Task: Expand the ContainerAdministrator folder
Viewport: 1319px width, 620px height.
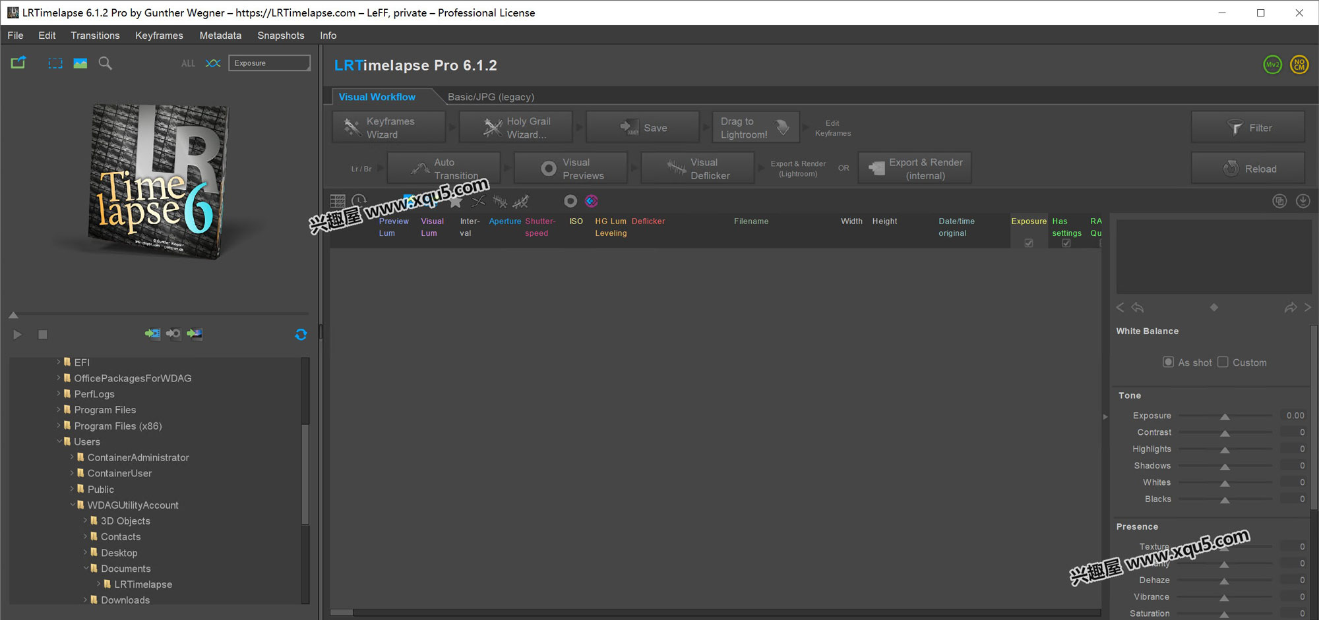Action: tap(72, 457)
